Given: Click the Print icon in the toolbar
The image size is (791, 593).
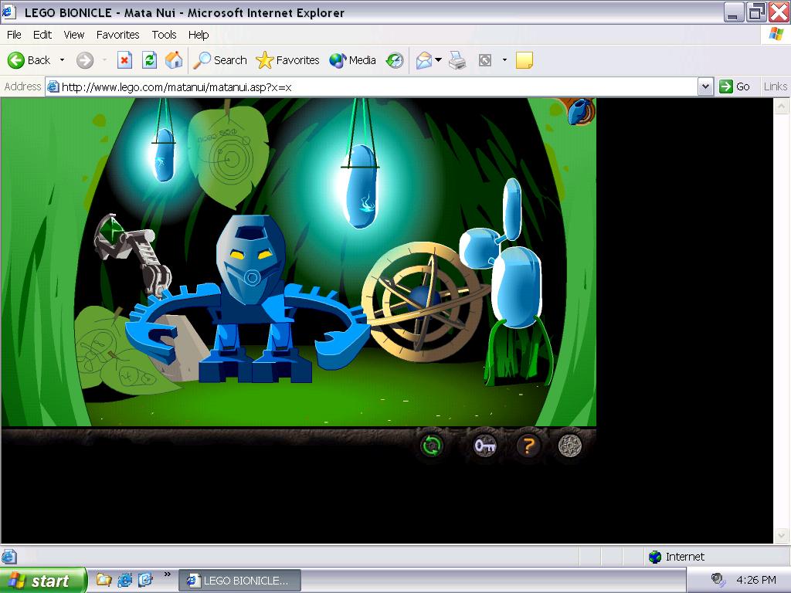Looking at the screenshot, I should tap(458, 60).
